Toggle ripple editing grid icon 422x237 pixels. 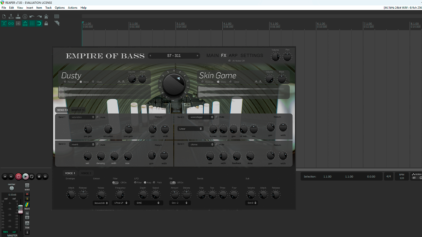[18, 23]
